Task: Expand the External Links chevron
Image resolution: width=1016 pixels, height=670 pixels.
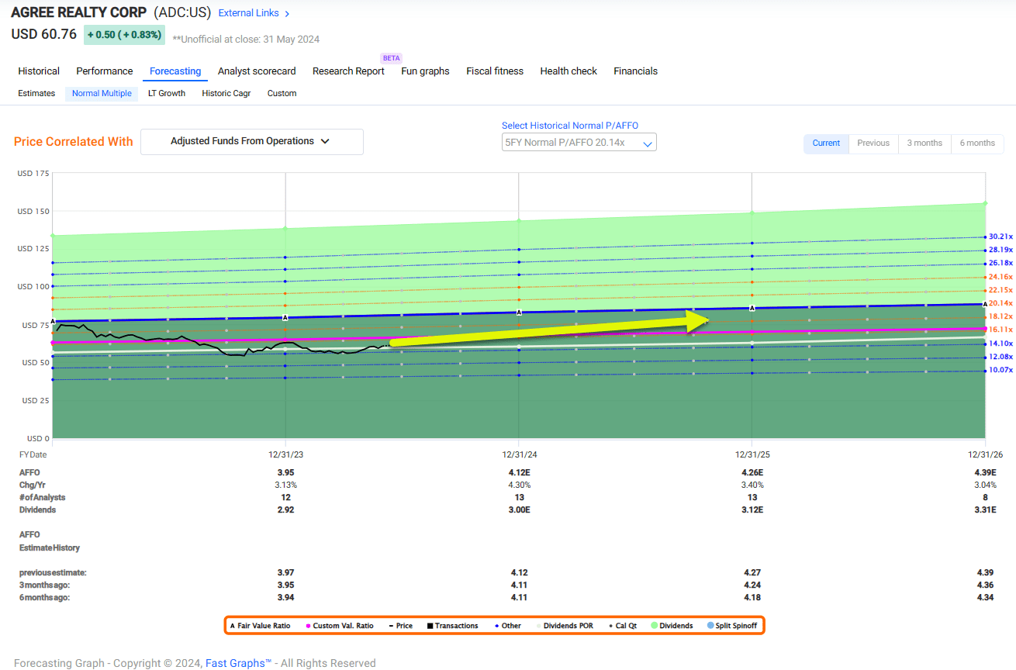Action: (287, 14)
